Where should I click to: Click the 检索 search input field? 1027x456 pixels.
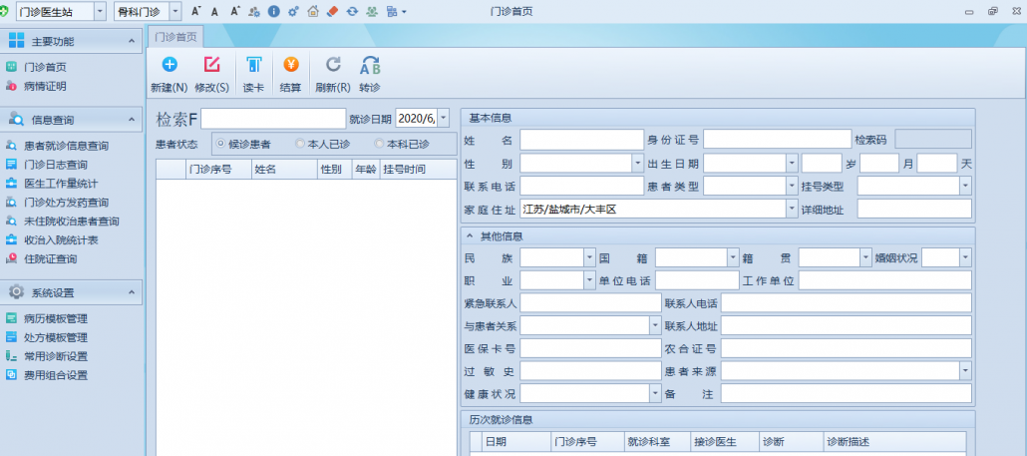click(x=273, y=119)
